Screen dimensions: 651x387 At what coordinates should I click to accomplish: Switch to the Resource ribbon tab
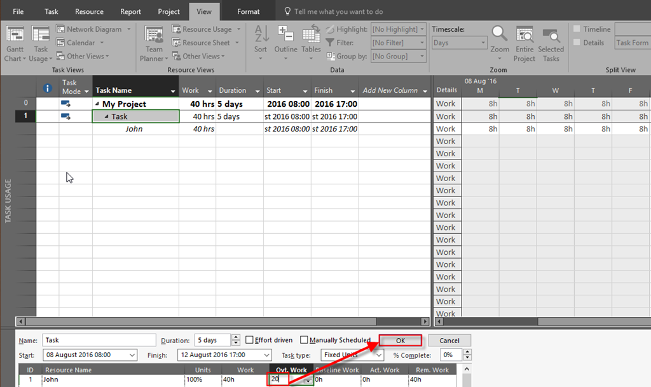pyautogui.click(x=89, y=11)
